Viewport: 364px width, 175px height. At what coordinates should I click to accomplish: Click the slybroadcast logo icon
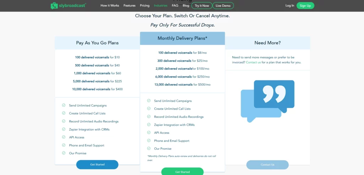coord(54,6)
